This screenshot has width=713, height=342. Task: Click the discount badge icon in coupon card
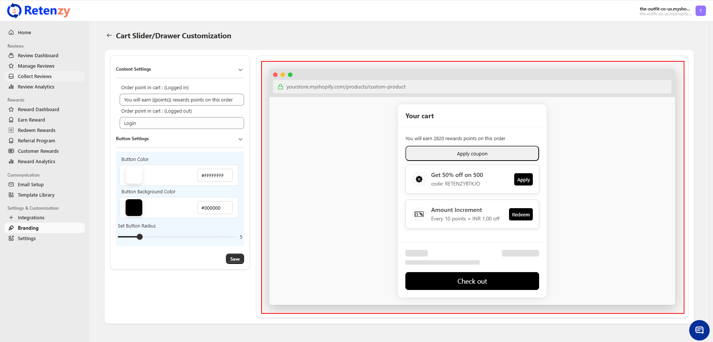(419, 180)
